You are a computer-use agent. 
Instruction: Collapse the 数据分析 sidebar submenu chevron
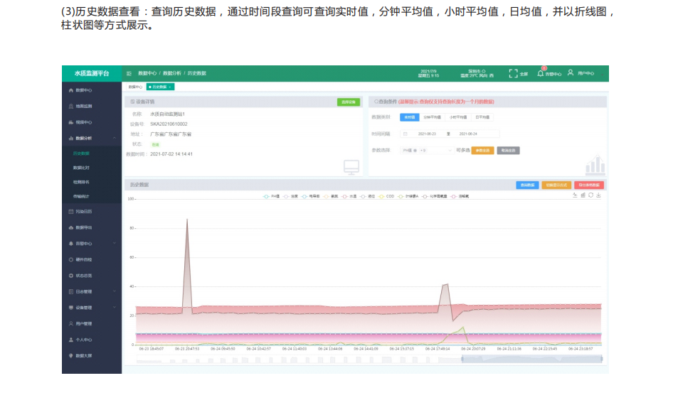[x=114, y=138]
